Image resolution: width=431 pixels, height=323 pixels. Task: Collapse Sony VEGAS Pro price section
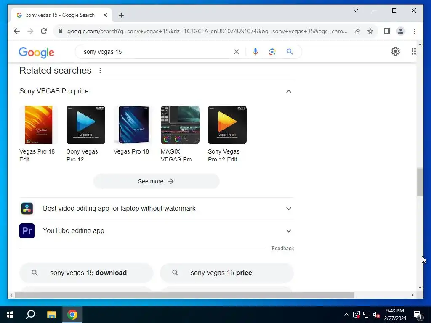(289, 91)
